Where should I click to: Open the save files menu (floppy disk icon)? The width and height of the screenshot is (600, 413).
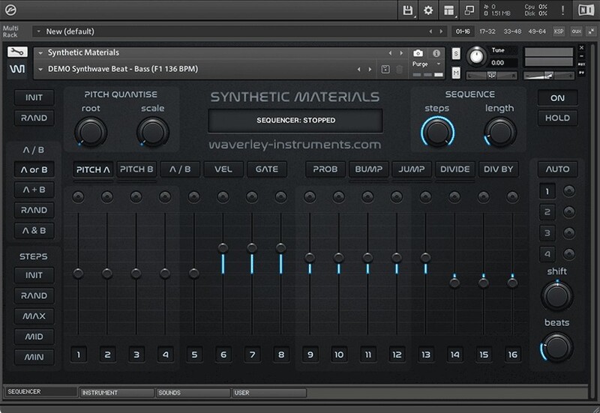[408, 10]
